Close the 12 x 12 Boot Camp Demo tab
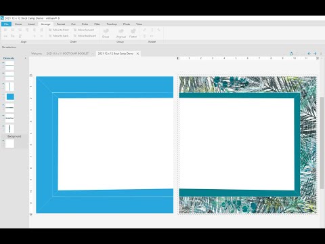Image resolution: width=325 pixels, height=244 pixels. pyautogui.click(x=137, y=54)
